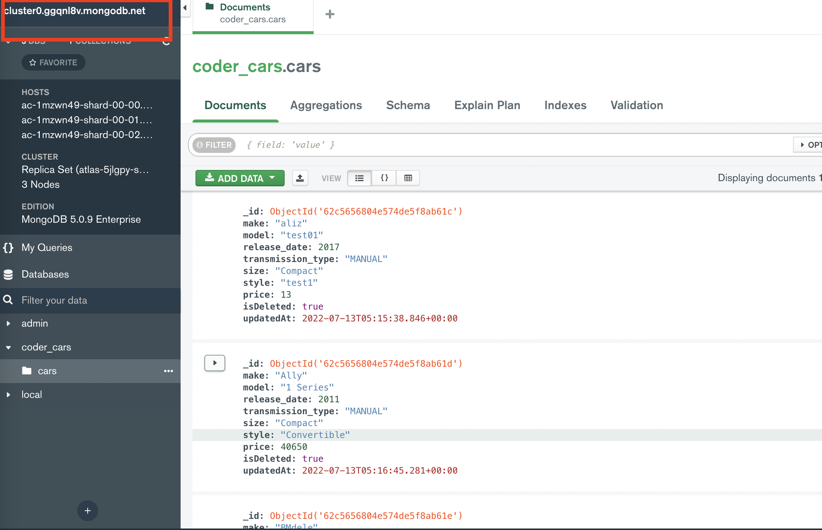This screenshot has width=822, height=530.
Task: Click the ObjectId ending in ab61e
Action: tap(366, 516)
